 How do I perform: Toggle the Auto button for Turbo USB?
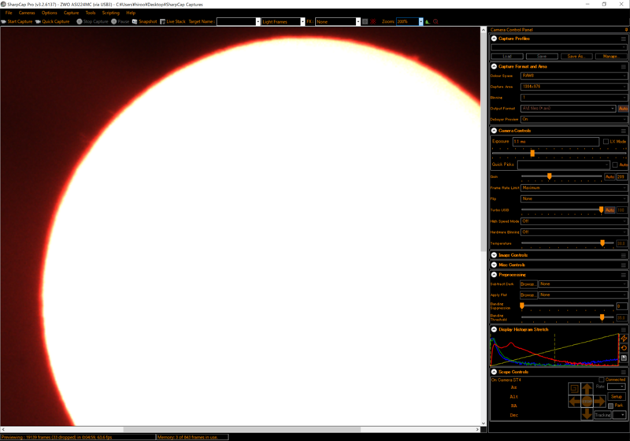coord(610,210)
